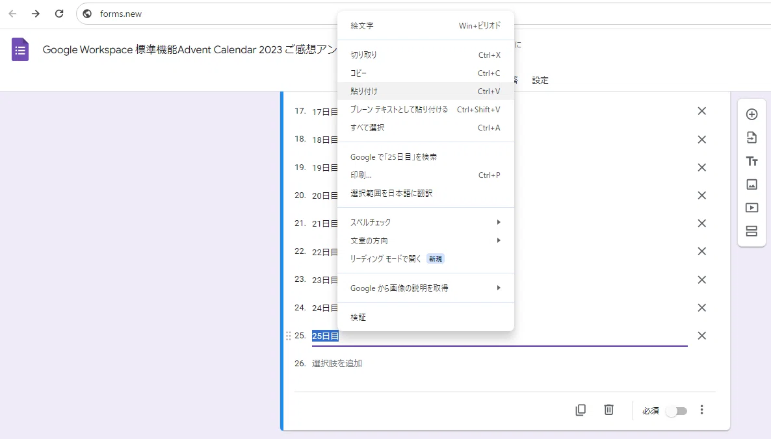Open the 設定 tab
The image size is (771, 439).
[x=540, y=80]
